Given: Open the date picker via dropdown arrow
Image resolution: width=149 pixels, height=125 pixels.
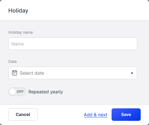Looking at the screenshot, I should pyautogui.click(x=132, y=73).
